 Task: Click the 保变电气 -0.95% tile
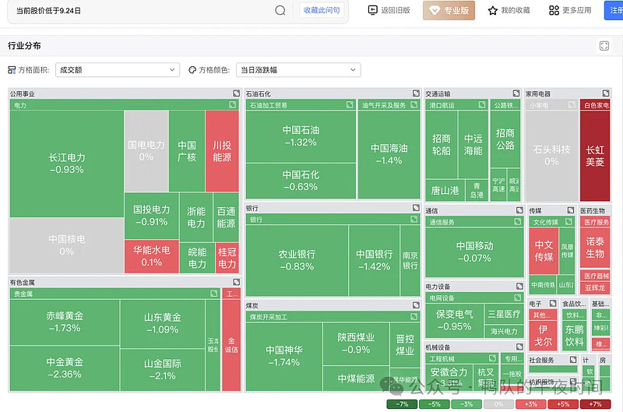[x=455, y=321]
